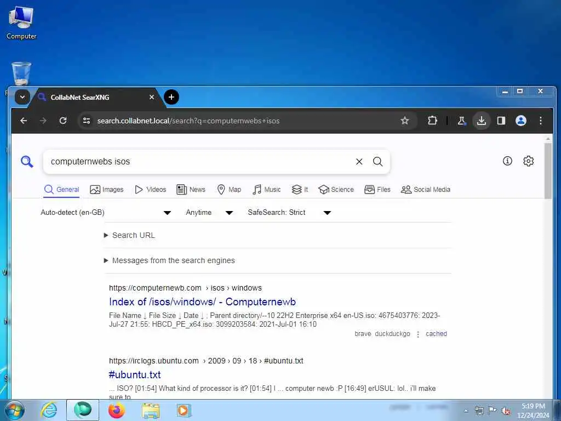Open Windows Explorer from taskbar
The width and height of the screenshot is (561, 421).
tap(151, 410)
